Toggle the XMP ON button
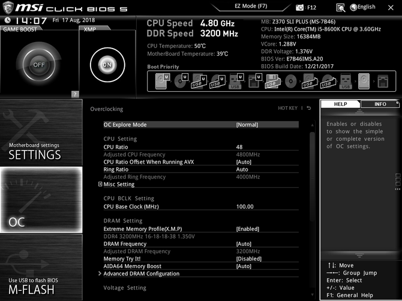 coord(107,65)
